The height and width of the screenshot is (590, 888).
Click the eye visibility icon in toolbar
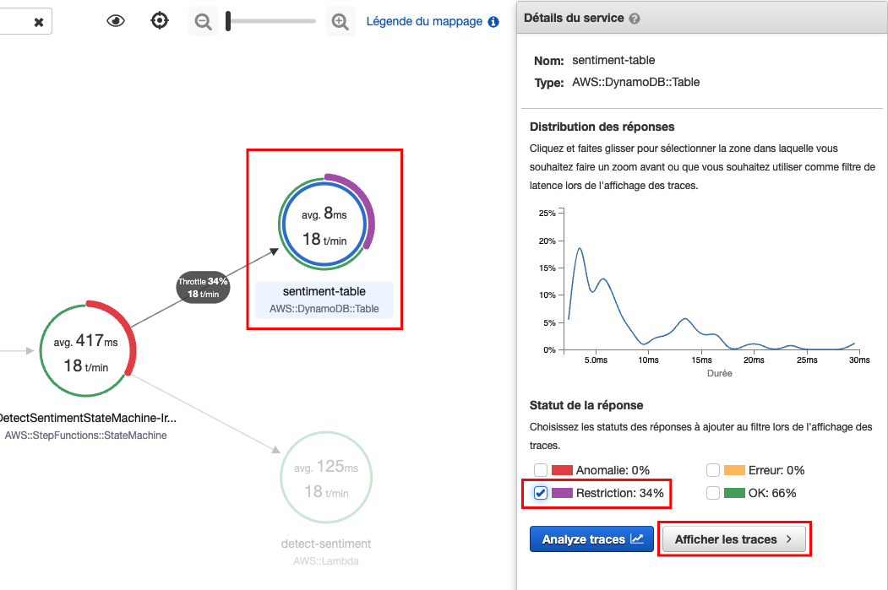tap(116, 21)
